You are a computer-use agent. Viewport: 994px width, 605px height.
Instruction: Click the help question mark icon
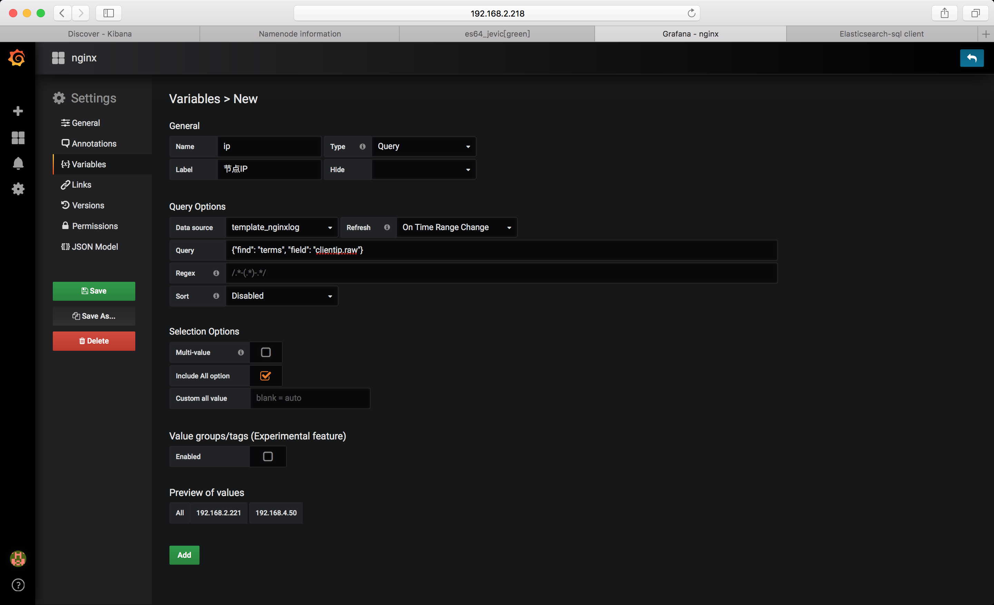point(18,585)
